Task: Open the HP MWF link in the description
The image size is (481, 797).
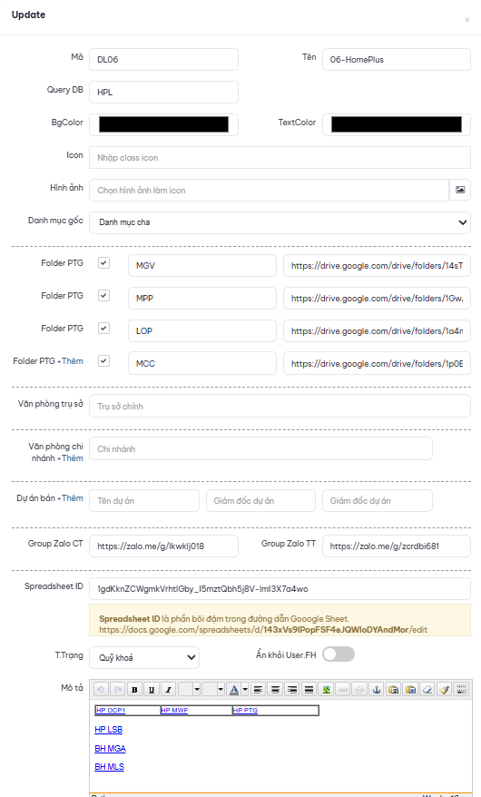Action: [174, 710]
